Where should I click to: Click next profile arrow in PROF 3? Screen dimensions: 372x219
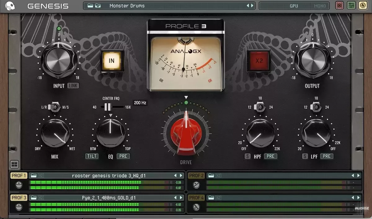click(x=181, y=198)
